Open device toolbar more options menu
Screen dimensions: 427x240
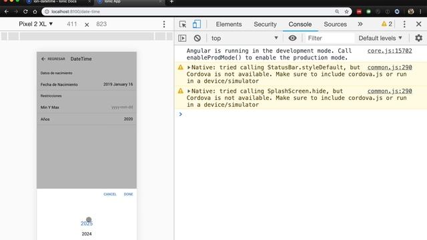[164, 24]
